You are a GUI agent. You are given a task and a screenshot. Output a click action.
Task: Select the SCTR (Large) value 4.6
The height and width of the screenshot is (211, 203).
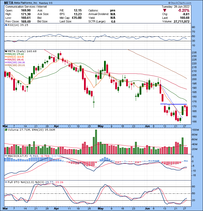click(113, 22)
